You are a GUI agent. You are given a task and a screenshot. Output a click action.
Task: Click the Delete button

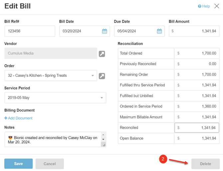click(x=205, y=164)
